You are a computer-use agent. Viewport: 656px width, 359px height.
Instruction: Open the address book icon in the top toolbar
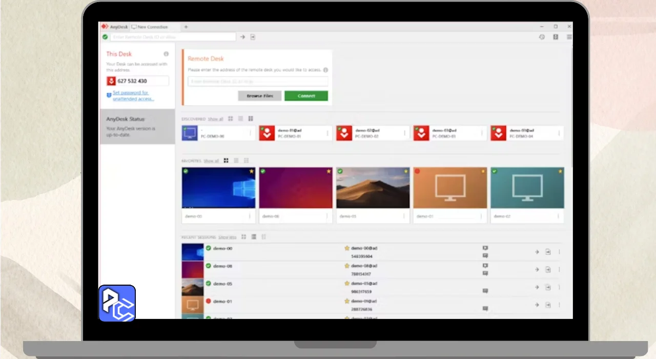tap(556, 37)
